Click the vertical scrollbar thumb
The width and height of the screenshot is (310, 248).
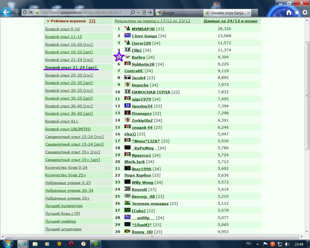(x=307, y=96)
